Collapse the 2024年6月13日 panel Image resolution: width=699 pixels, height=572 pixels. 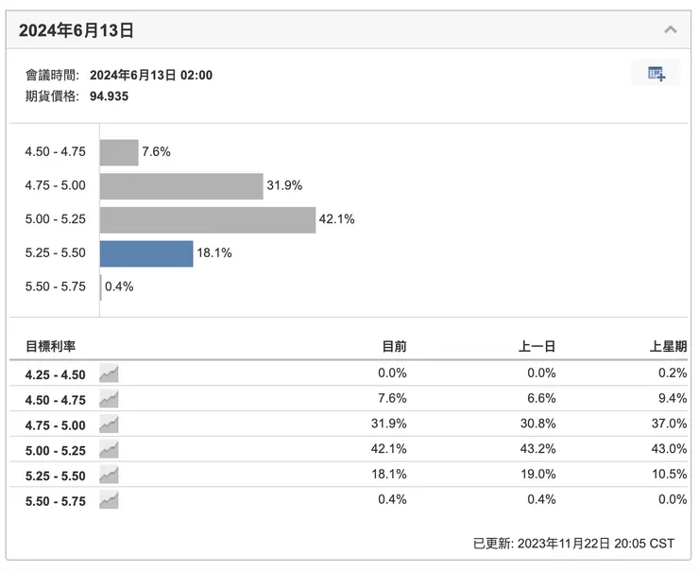[x=671, y=30]
